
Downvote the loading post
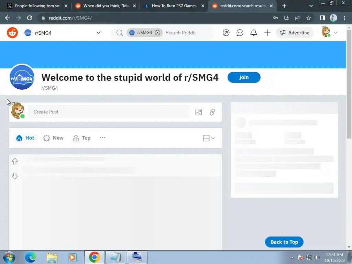pos(15,176)
